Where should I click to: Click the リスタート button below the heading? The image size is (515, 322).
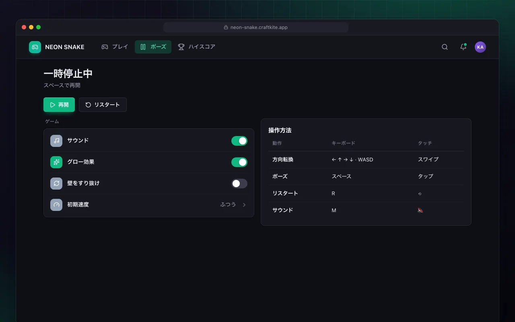103,105
